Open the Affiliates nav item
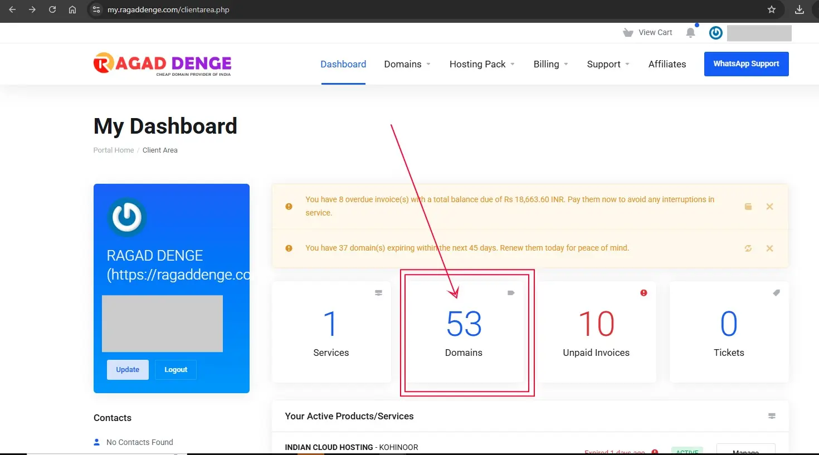Image resolution: width=819 pixels, height=455 pixels. click(667, 64)
